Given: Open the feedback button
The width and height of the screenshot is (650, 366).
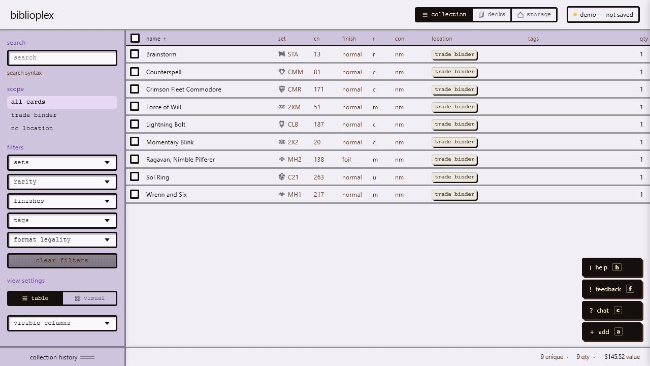Looking at the screenshot, I should pyautogui.click(x=612, y=289).
